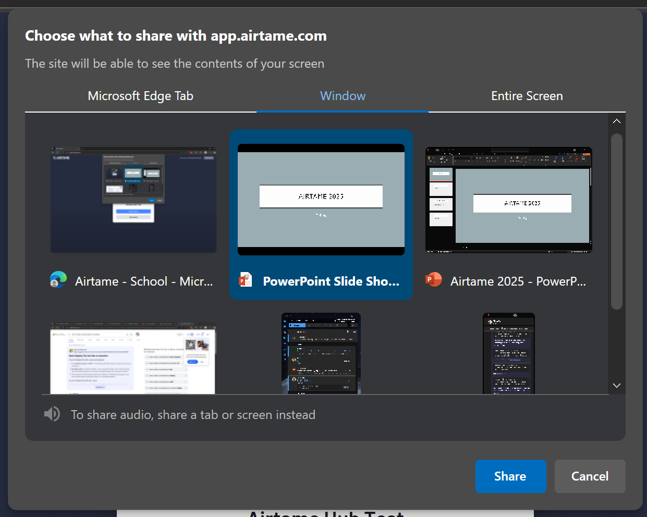Viewport: 647px width, 517px height.
Task: Switch to the Microsoft Edge Tab option
Action: coord(140,96)
